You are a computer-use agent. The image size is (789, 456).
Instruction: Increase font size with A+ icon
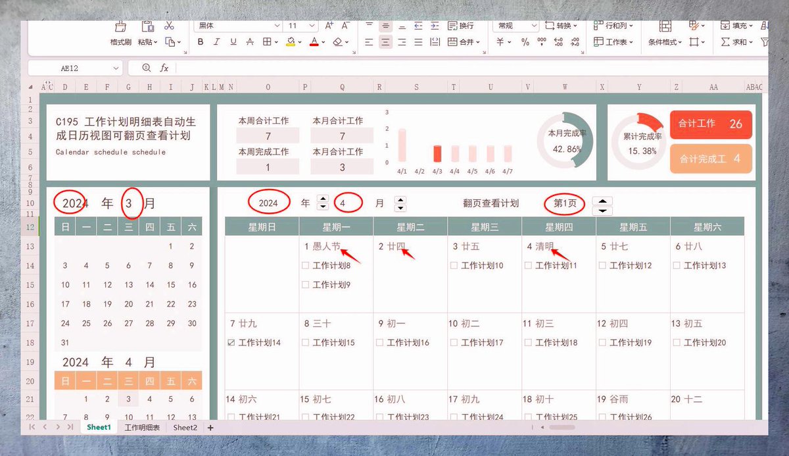tap(329, 26)
